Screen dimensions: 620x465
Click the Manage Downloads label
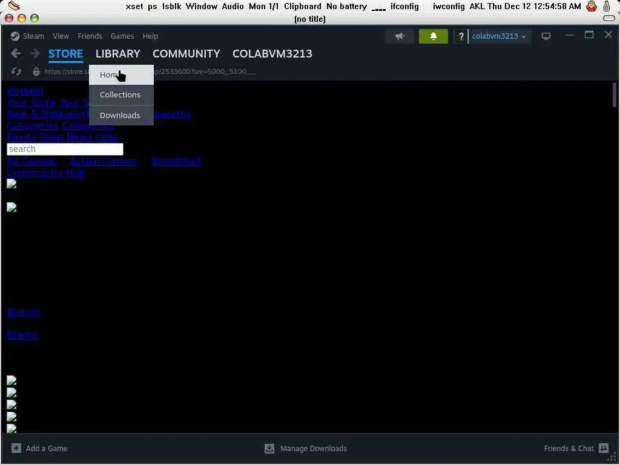(314, 448)
